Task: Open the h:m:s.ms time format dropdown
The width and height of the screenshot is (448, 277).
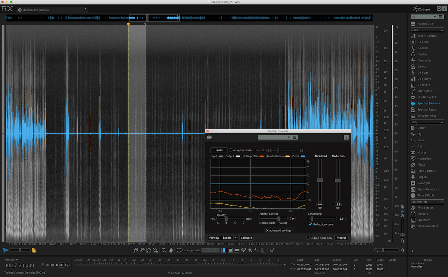Action: click(11, 259)
